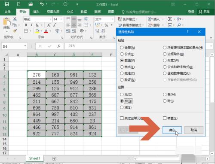Image resolution: width=215 pixels, height=164 pixels.
Task: Expand the font color dropdown arrow
Action: tap(50, 31)
